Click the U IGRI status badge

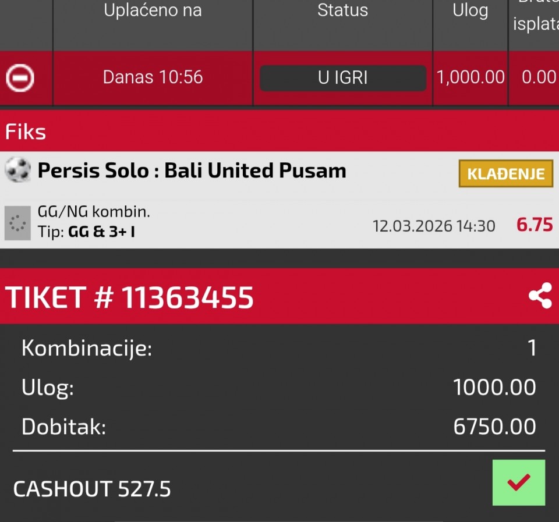[342, 78]
